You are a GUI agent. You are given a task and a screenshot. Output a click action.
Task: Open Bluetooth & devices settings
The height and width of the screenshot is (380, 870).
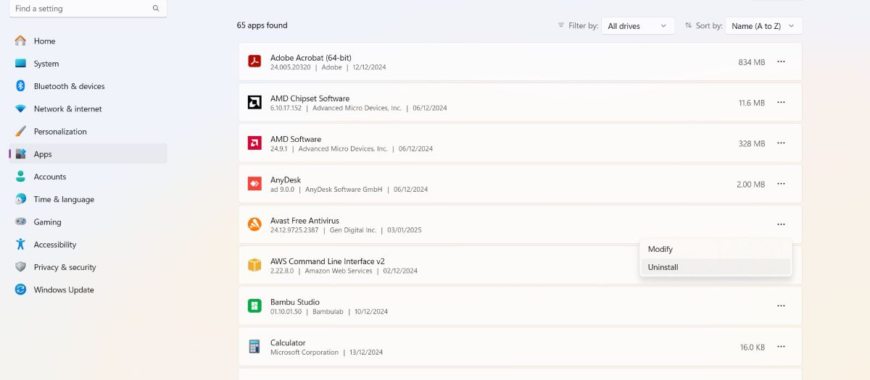pos(88,86)
